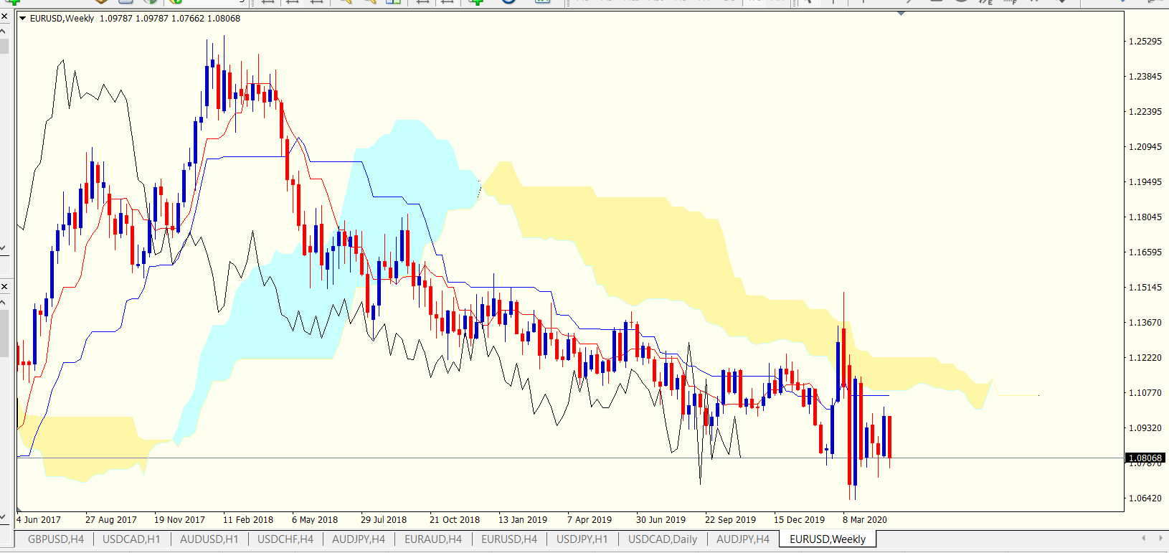This screenshot has width=1169, height=553.
Task: Click the 1.09320 price scale label
Action: click(1145, 428)
